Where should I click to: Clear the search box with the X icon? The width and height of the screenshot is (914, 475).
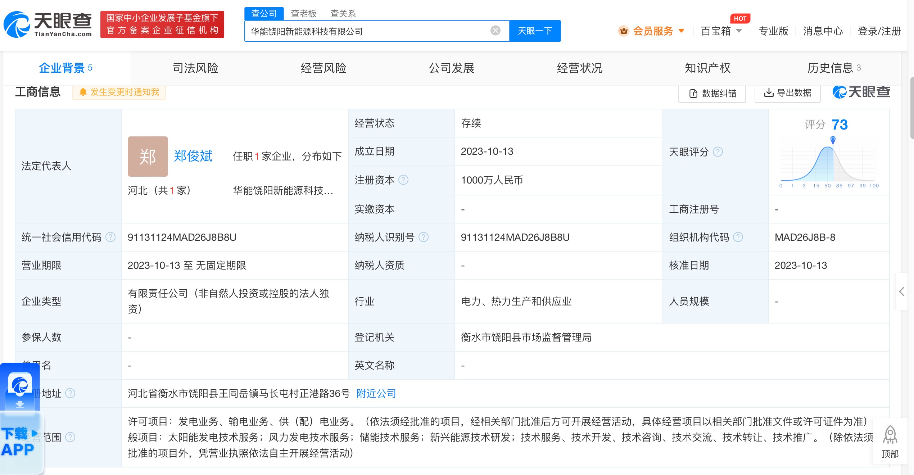[x=496, y=31]
